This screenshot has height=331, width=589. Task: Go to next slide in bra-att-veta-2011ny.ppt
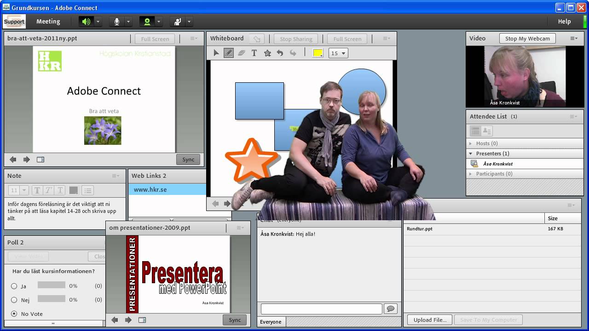coord(27,160)
